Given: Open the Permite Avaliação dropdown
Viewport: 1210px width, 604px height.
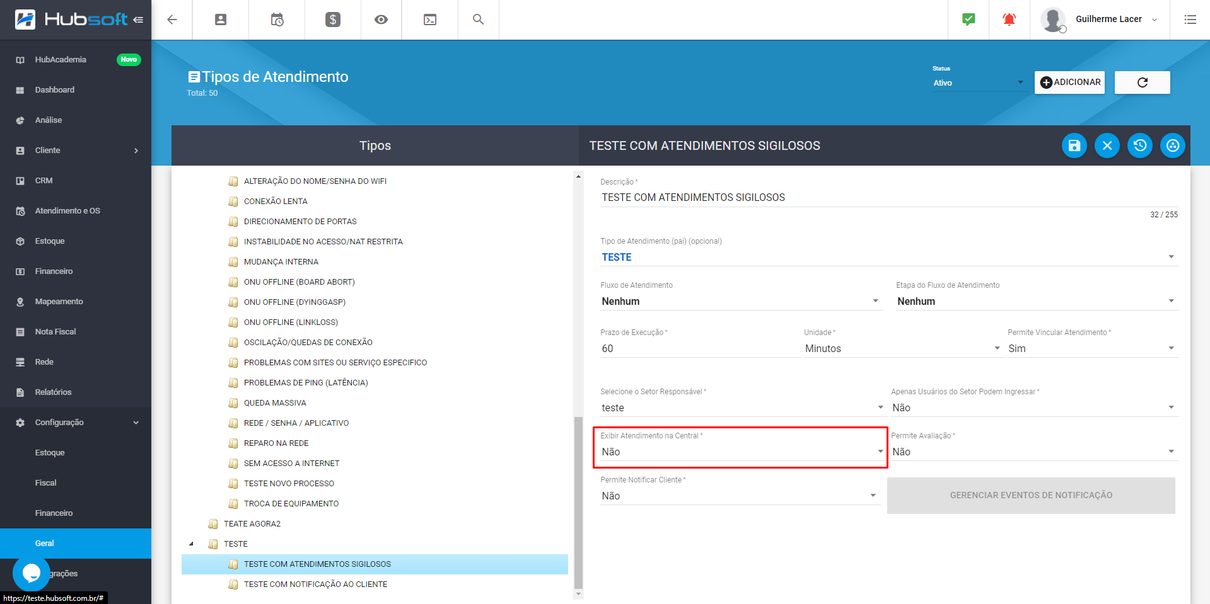Looking at the screenshot, I should 1034,452.
